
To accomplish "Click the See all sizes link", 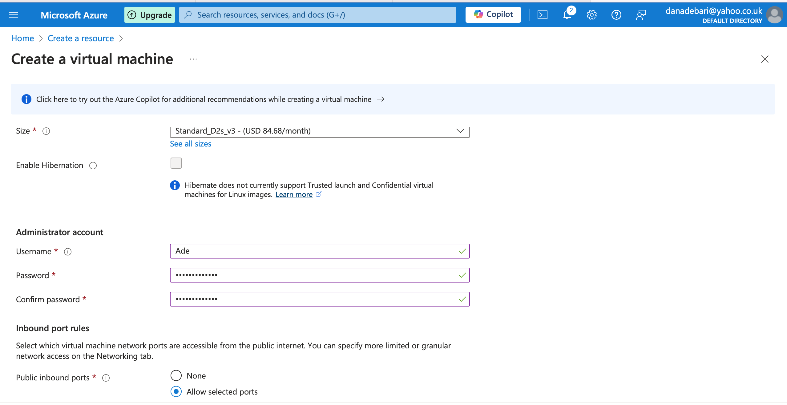I will click(x=191, y=144).
